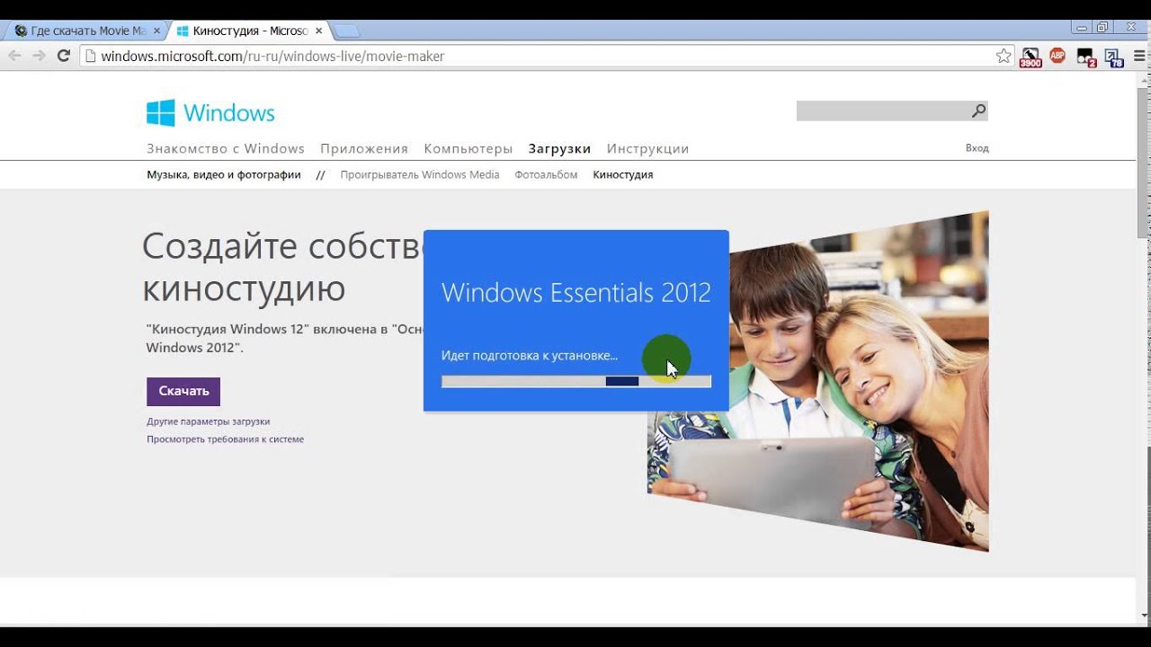Open the "Знакомство с Windows" menu
Image resolution: width=1151 pixels, height=647 pixels.
coord(226,148)
